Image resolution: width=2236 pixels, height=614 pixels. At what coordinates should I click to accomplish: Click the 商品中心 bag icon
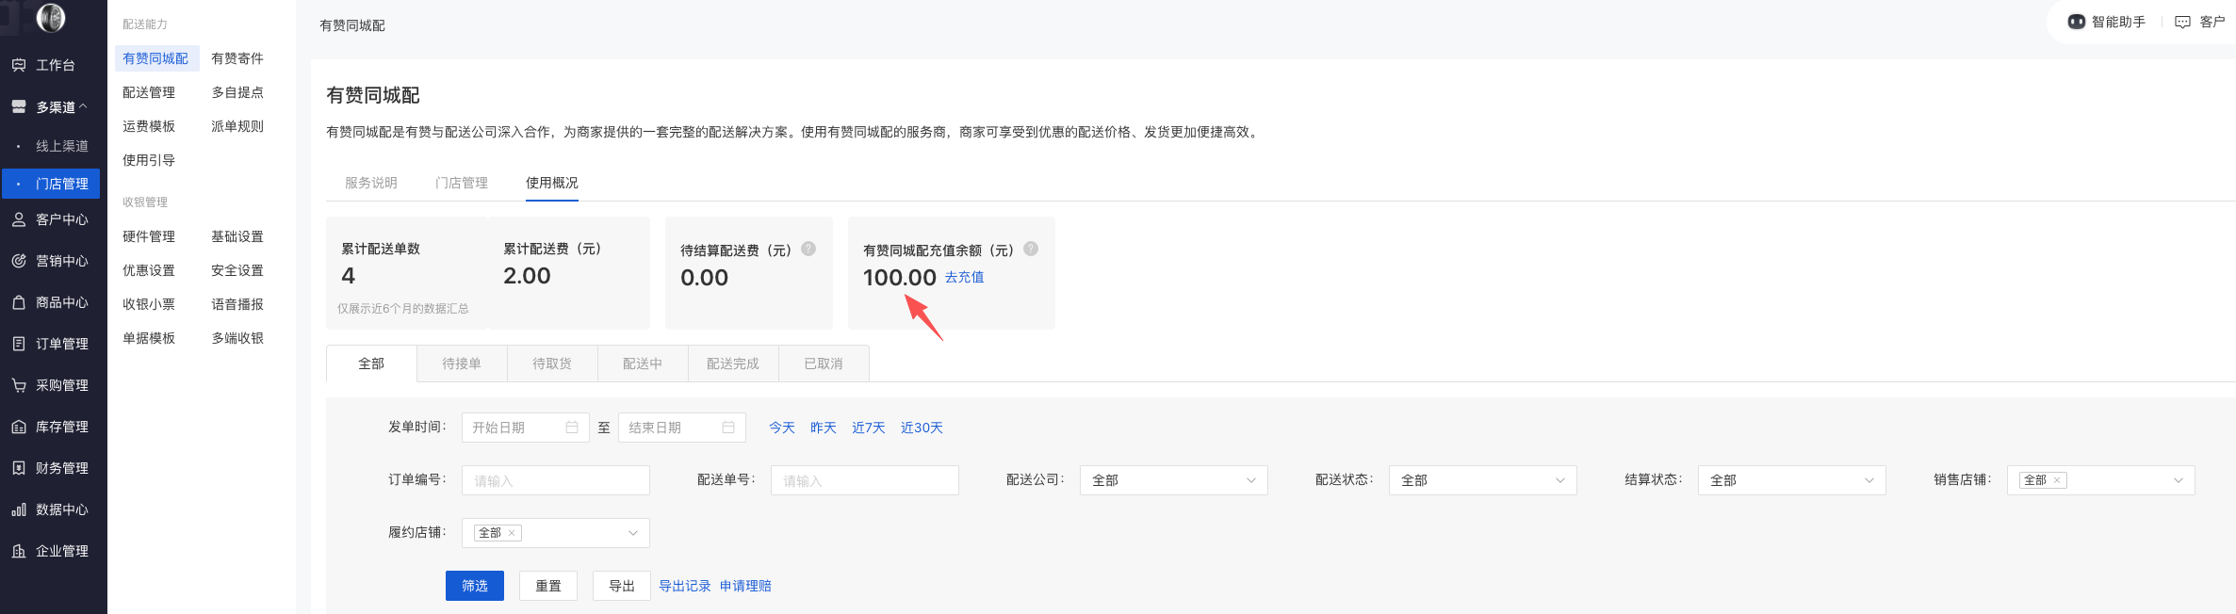pyautogui.click(x=19, y=302)
